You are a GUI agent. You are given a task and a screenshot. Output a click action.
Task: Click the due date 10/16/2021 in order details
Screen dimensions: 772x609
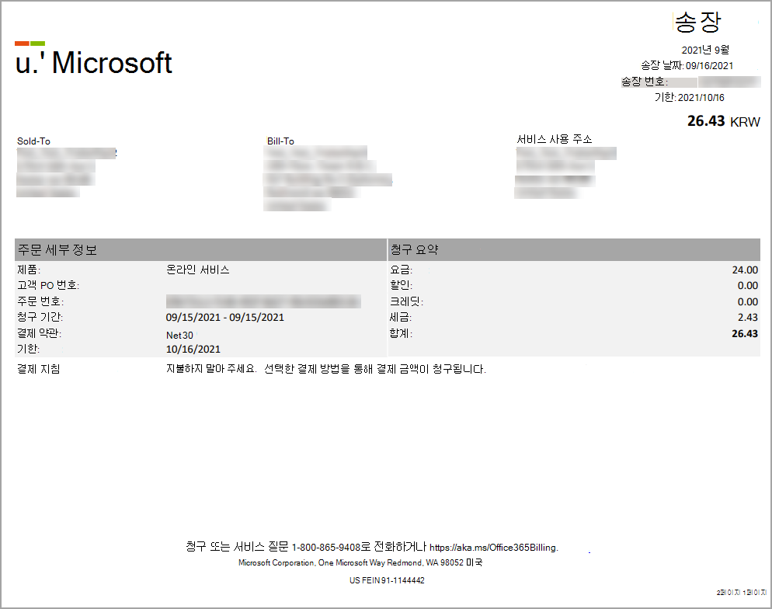tap(193, 350)
